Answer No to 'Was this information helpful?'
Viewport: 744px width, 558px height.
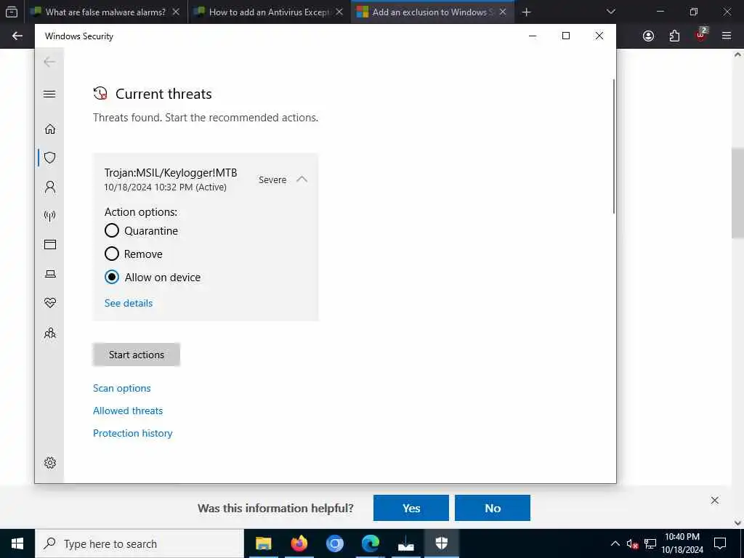tap(493, 508)
